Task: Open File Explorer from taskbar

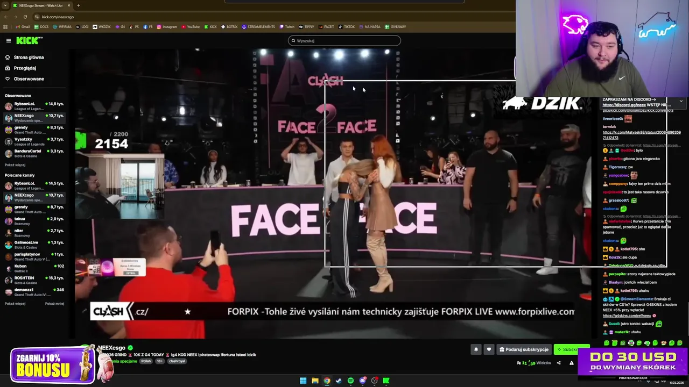Action: [315, 381]
